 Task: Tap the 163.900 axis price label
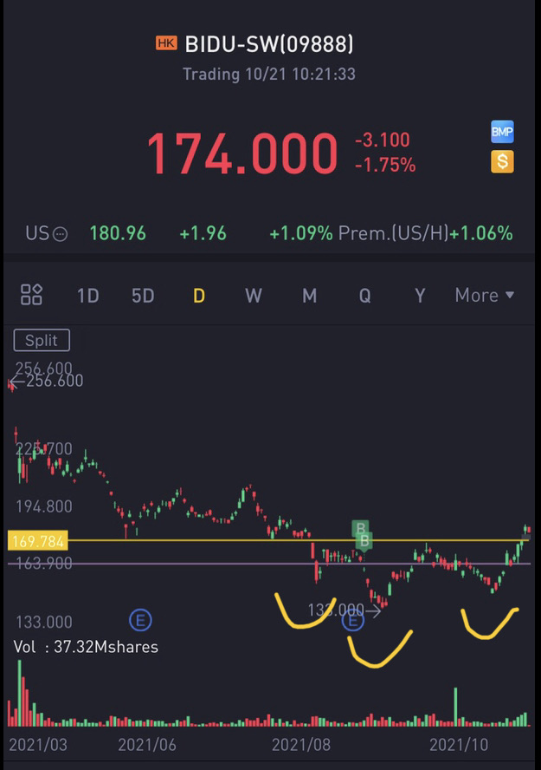(x=44, y=564)
